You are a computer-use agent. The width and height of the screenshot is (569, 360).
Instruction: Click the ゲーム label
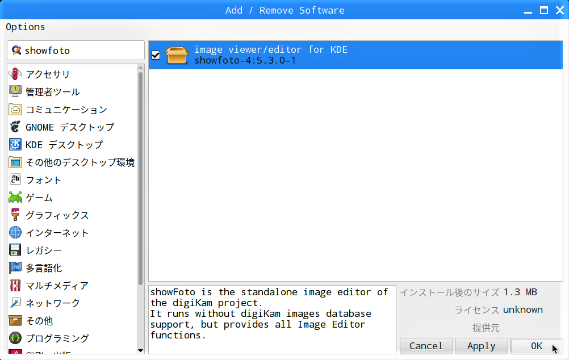tap(39, 198)
